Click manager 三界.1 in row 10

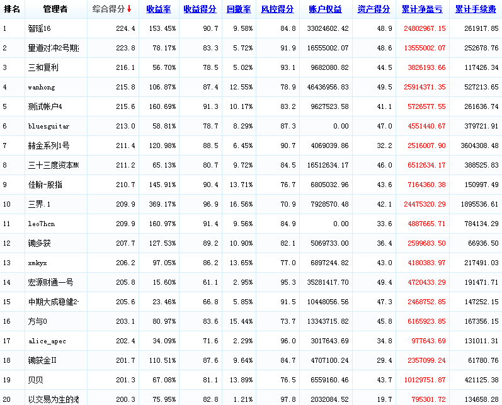tap(40, 205)
